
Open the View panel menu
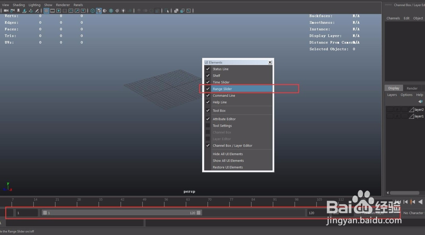[x=6, y=5]
